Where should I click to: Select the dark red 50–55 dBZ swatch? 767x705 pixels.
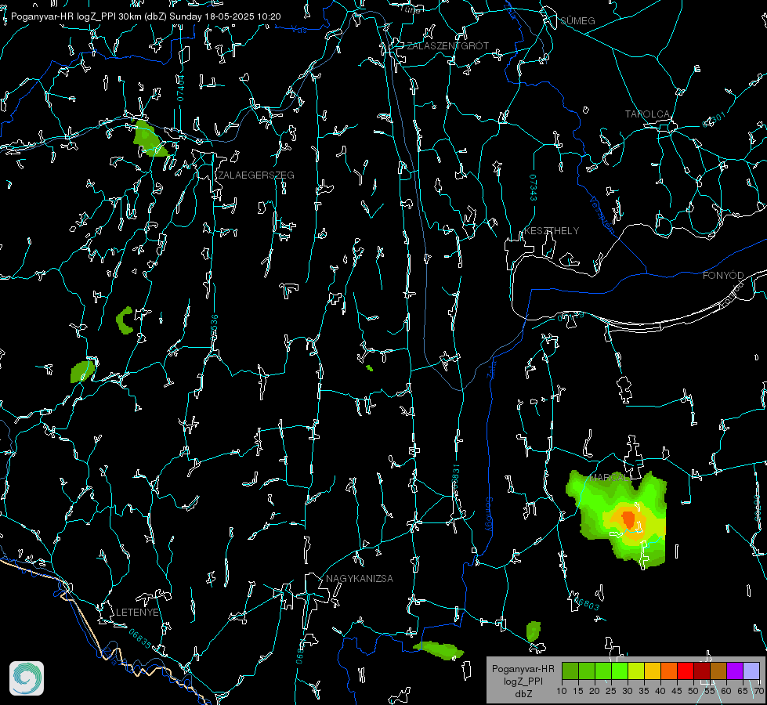pyautogui.click(x=702, y=671)
